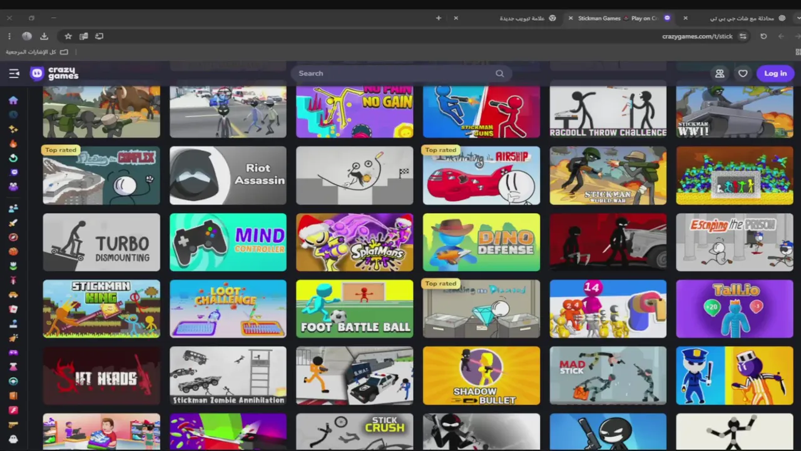
Task: Open the Stealing the Diamond game
Action: pyautogui.click(x=481, y=309)
